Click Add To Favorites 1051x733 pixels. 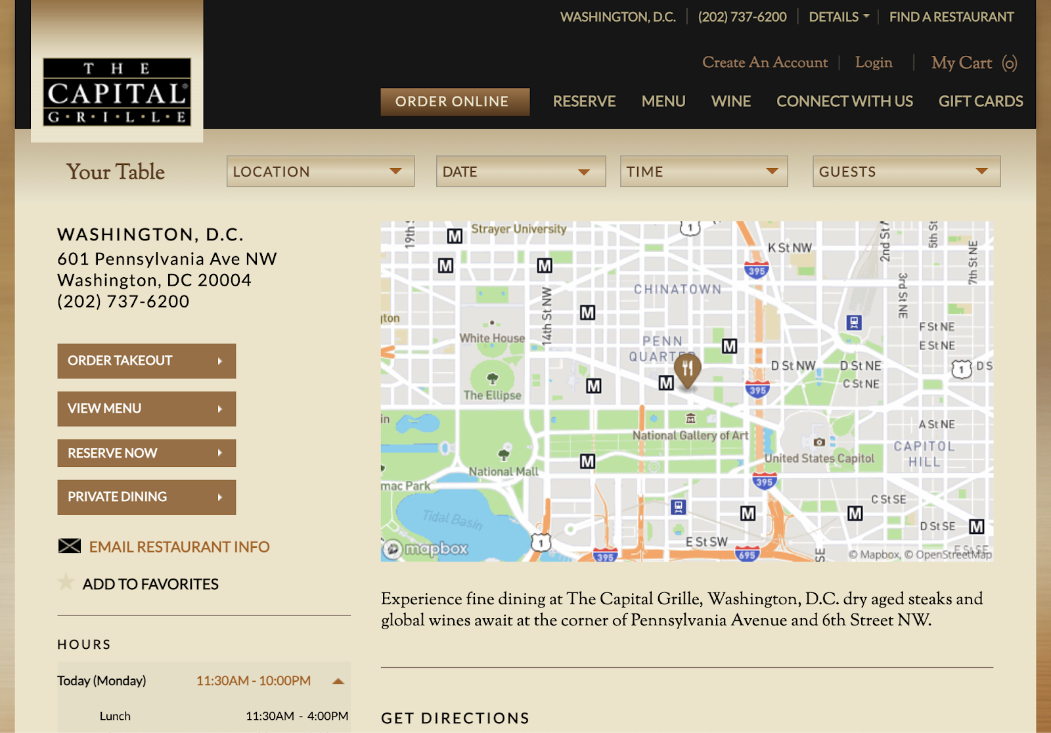point(150,584)
